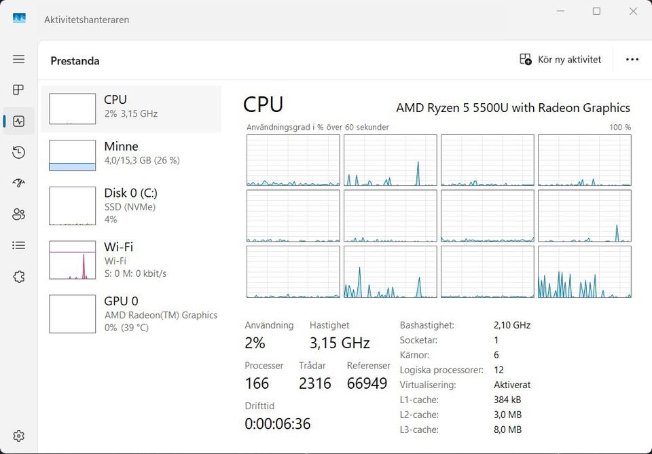Image resolution: width=652 pixels, height=454 pixels.
Task: Open Task Manager settings gear
Action: [19, 436]
